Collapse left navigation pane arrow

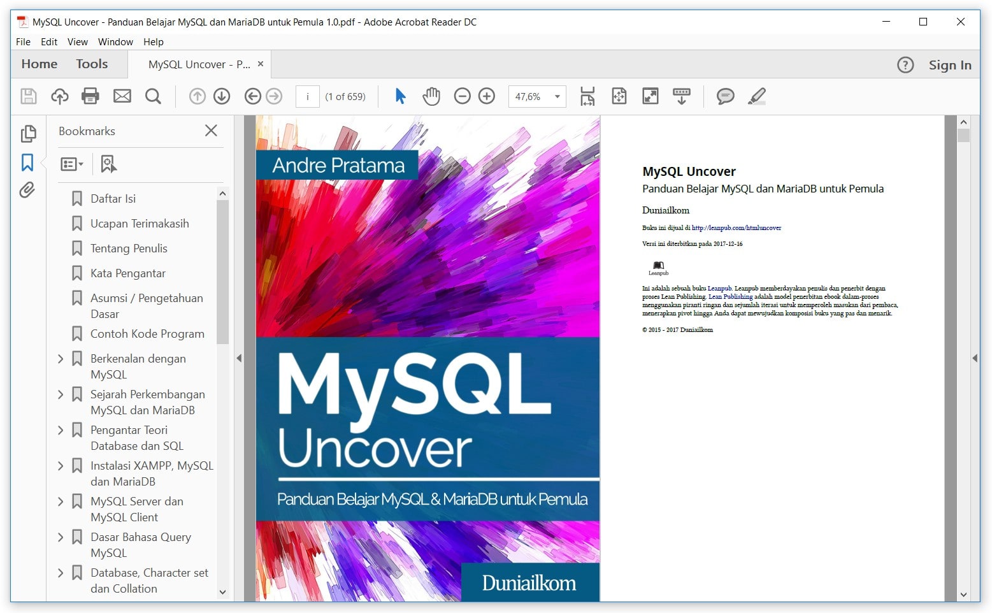pos(239,358)
